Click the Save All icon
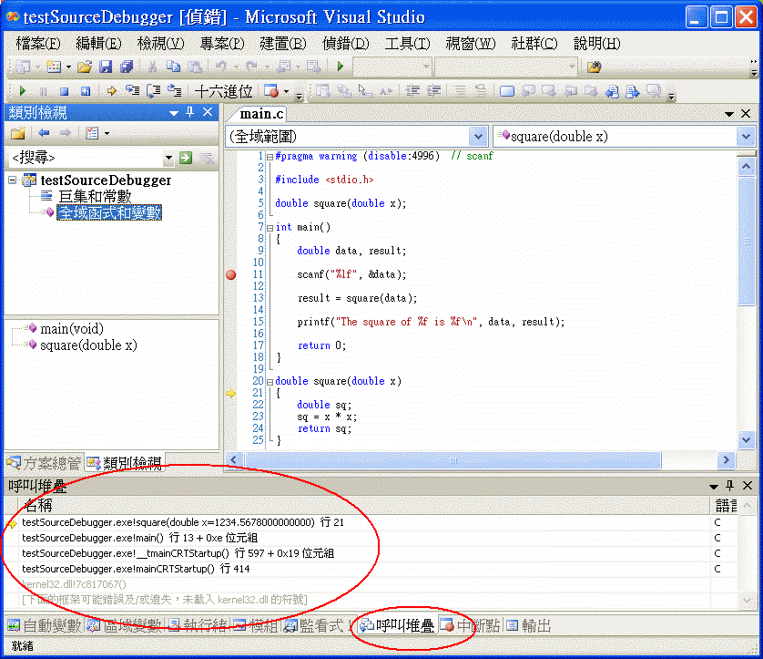Screen dimensions: 763x659 tap(127, 67)
